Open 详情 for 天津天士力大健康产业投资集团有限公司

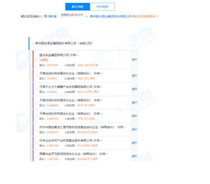tap(98, 87)
